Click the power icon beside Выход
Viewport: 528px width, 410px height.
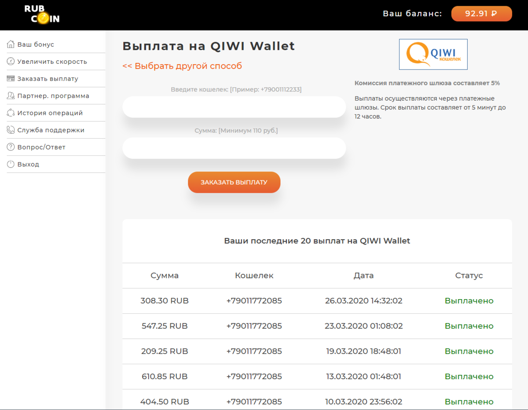pos(11,165)
